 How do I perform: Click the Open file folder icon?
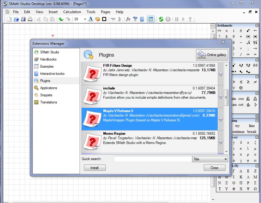tap(16, 19)
